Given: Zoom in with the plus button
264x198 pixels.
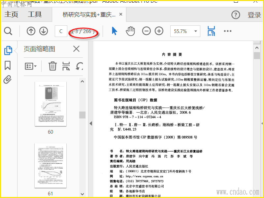Looking at the screenshot, I should [x=159, y=31].
